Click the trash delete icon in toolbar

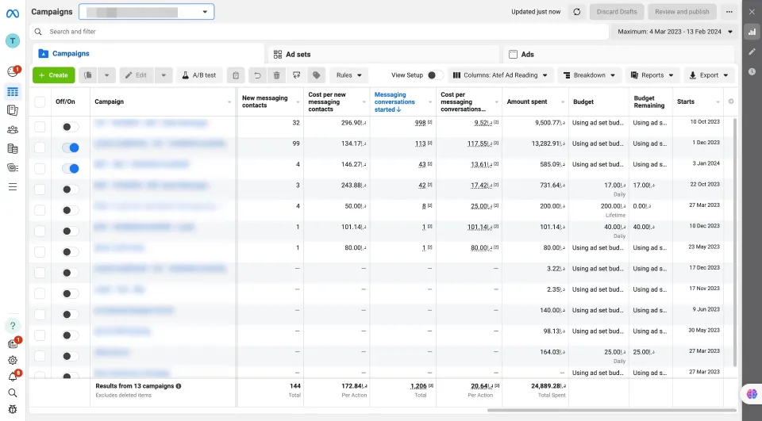[x=276, y=75]
